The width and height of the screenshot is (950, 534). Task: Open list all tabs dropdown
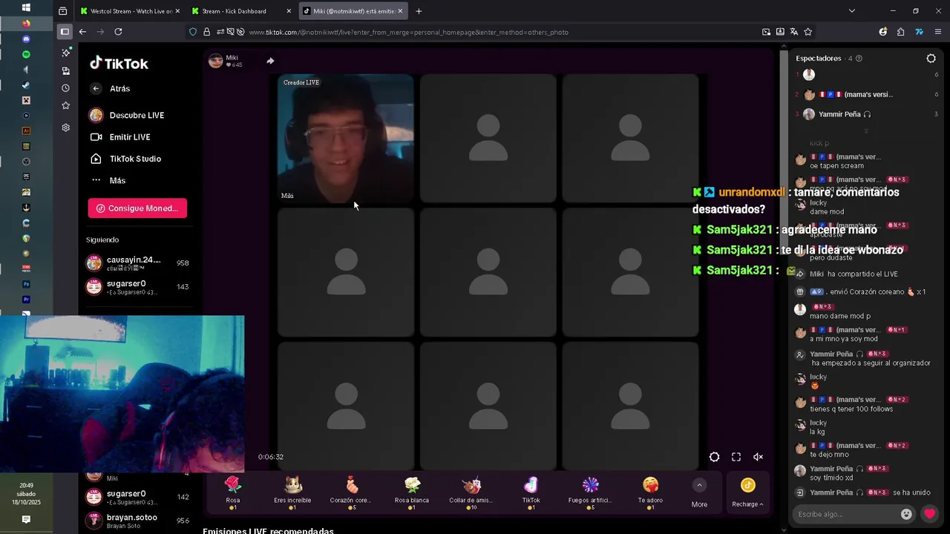[851, 11]
